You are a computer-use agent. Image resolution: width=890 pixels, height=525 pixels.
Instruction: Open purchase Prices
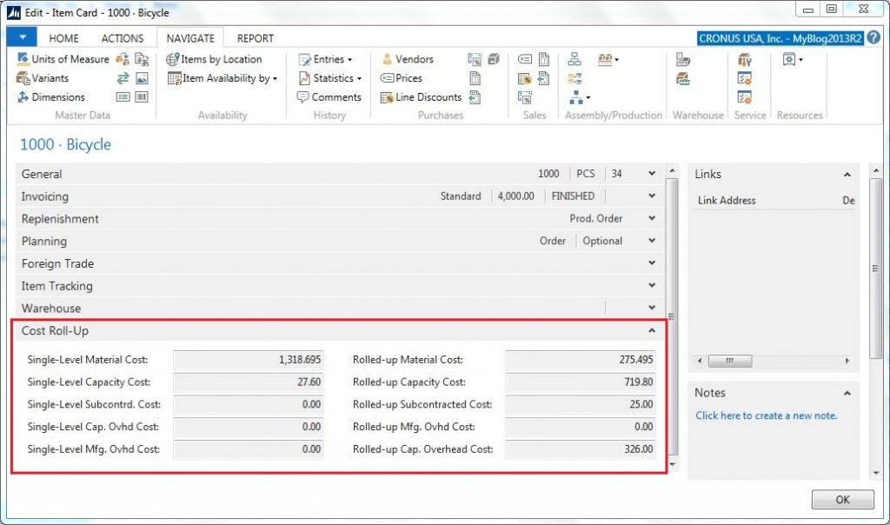tap(402, 78)
